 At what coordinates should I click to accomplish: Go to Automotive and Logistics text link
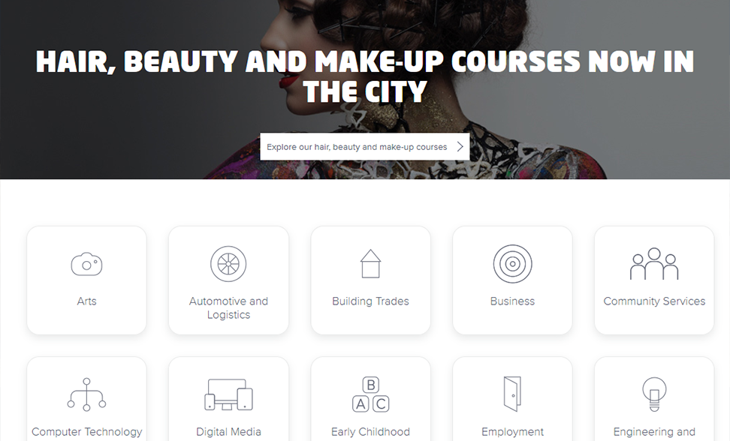pos(228,308)
